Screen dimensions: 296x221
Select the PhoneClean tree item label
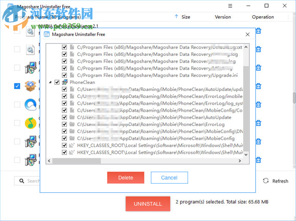pyautogui.click(x=82, y=82)
